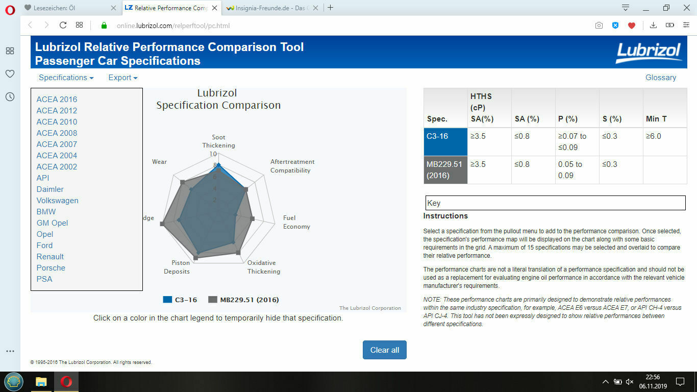Open Opera main menu logo
Screen dimensions: 697x392
(x=10, y=9)
